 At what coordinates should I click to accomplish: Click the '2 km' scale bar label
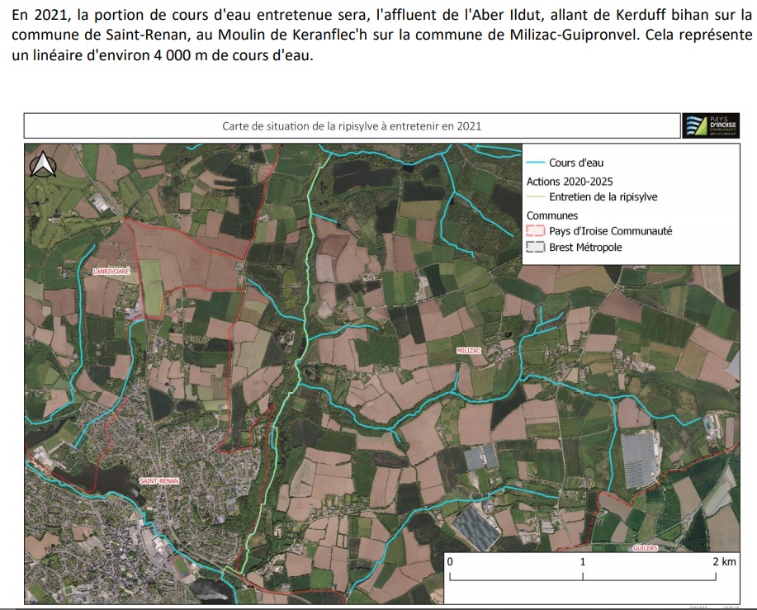pyautogui.click(x=722, y=561)
